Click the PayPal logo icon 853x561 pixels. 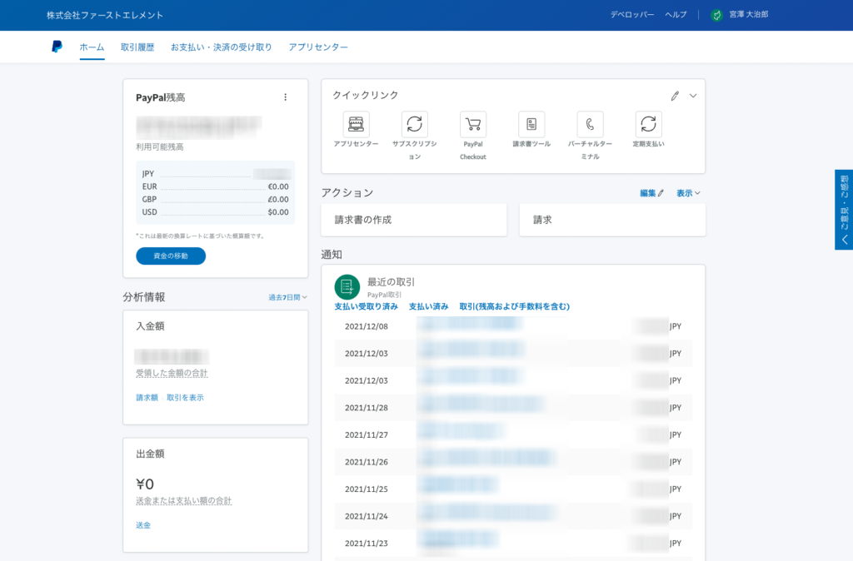[x=57, y=47]
